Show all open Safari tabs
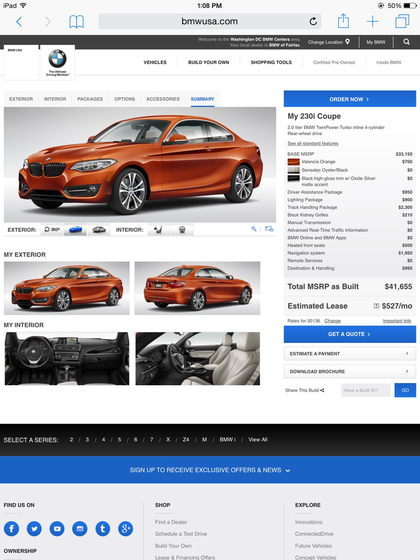420x560 pixels. click(x=402, y=21)
